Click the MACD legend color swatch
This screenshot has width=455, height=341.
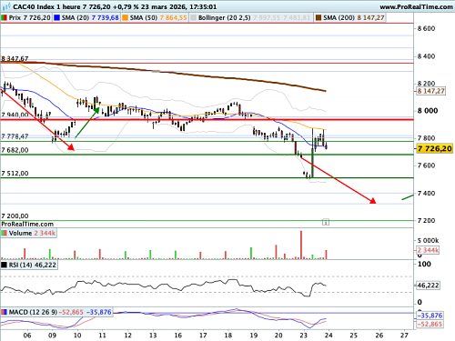point(5,312)
